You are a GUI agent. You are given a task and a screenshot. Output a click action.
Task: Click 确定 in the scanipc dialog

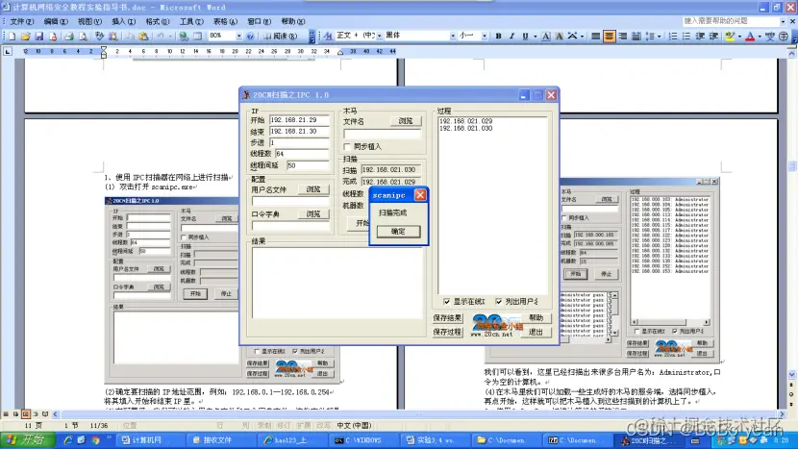click(398, 231)
